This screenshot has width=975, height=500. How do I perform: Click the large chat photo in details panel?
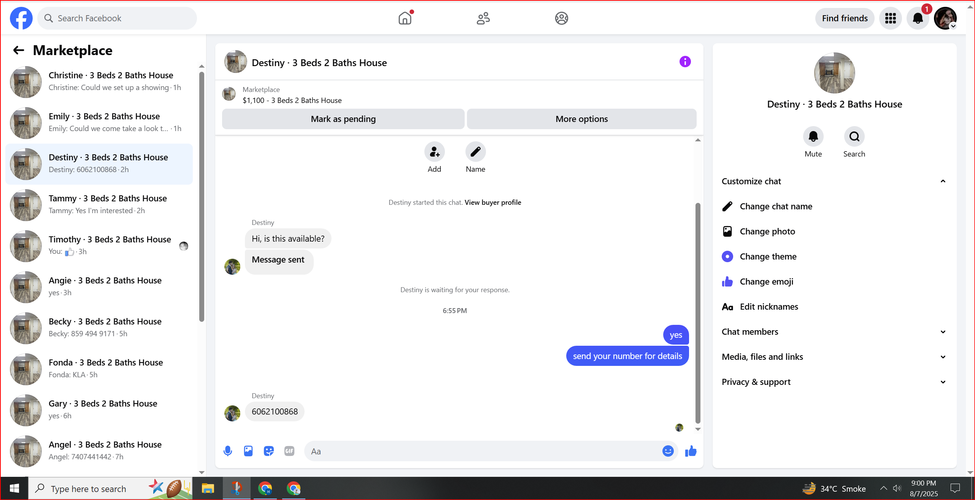(834, 73)
